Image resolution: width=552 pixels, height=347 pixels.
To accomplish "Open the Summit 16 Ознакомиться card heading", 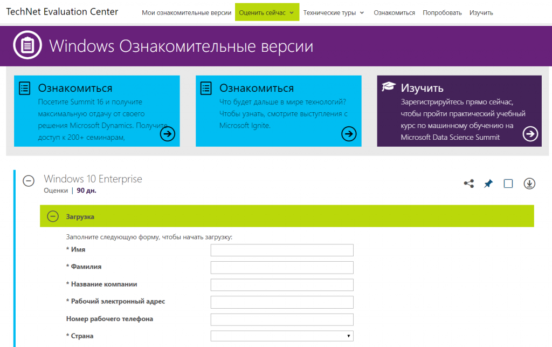I will pos(75,88).
